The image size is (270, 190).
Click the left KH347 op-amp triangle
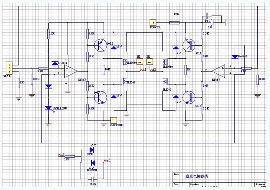tap(70, 70)
